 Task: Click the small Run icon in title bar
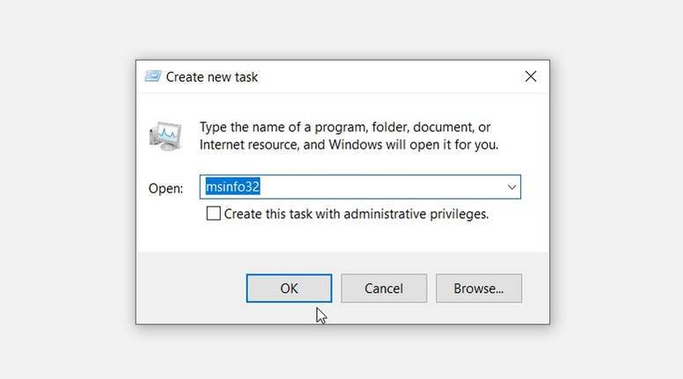153,77
